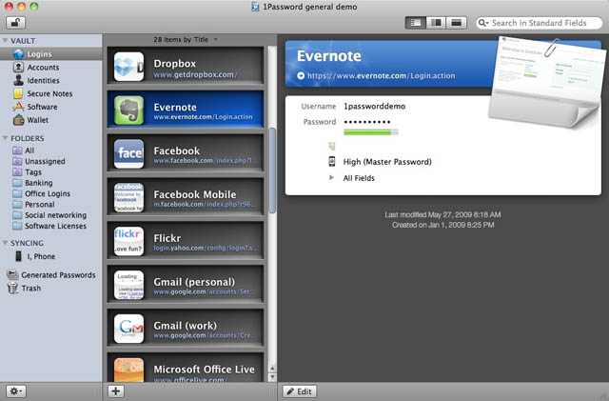Collapse the FOLDERS section

[5, 138]
